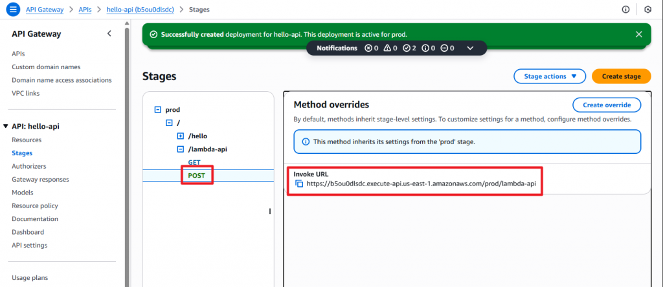
Task: Select the prod stage in tree
Action: pos(172,110)
